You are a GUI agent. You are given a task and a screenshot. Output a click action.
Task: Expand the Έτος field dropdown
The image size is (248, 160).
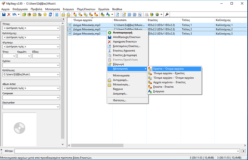pos(14,56)
